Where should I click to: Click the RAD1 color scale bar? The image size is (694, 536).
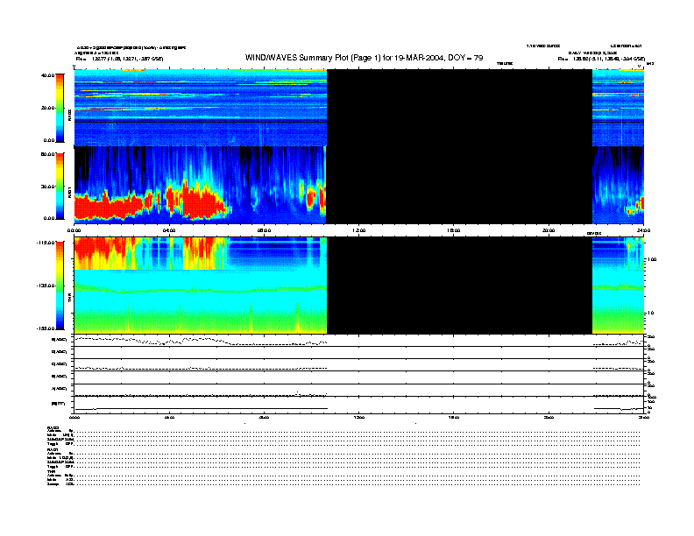[x=60, y=185]
